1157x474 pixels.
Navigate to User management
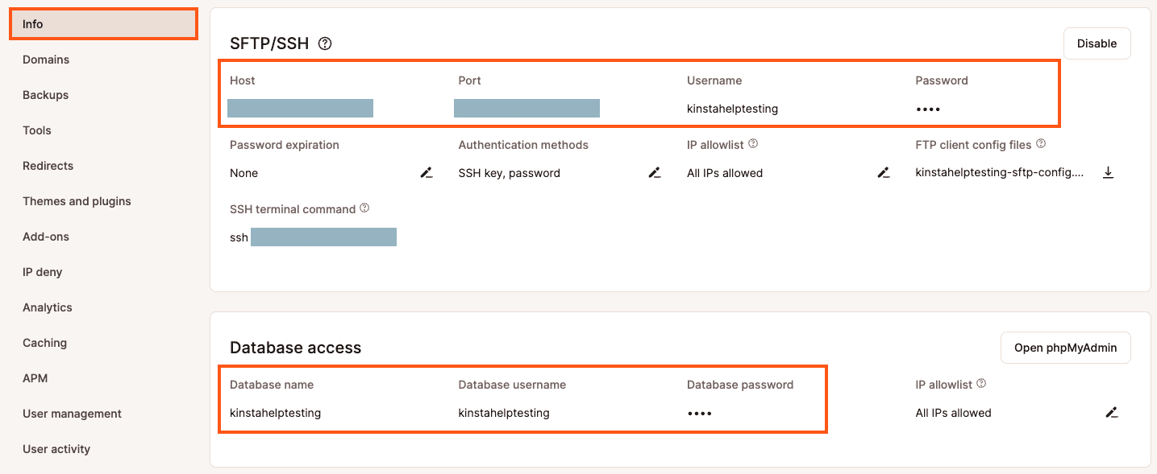coord(72,414)
